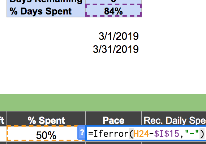Image resolution: width=206 pixels, height=144 pixels.
Task: Select the 84% Days Spent value cell
Action: click(x=113, y=10)
